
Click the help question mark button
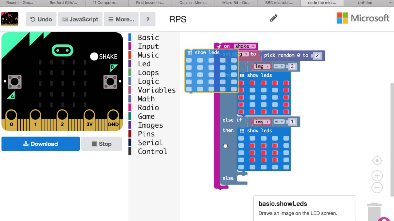click(148, 19)
